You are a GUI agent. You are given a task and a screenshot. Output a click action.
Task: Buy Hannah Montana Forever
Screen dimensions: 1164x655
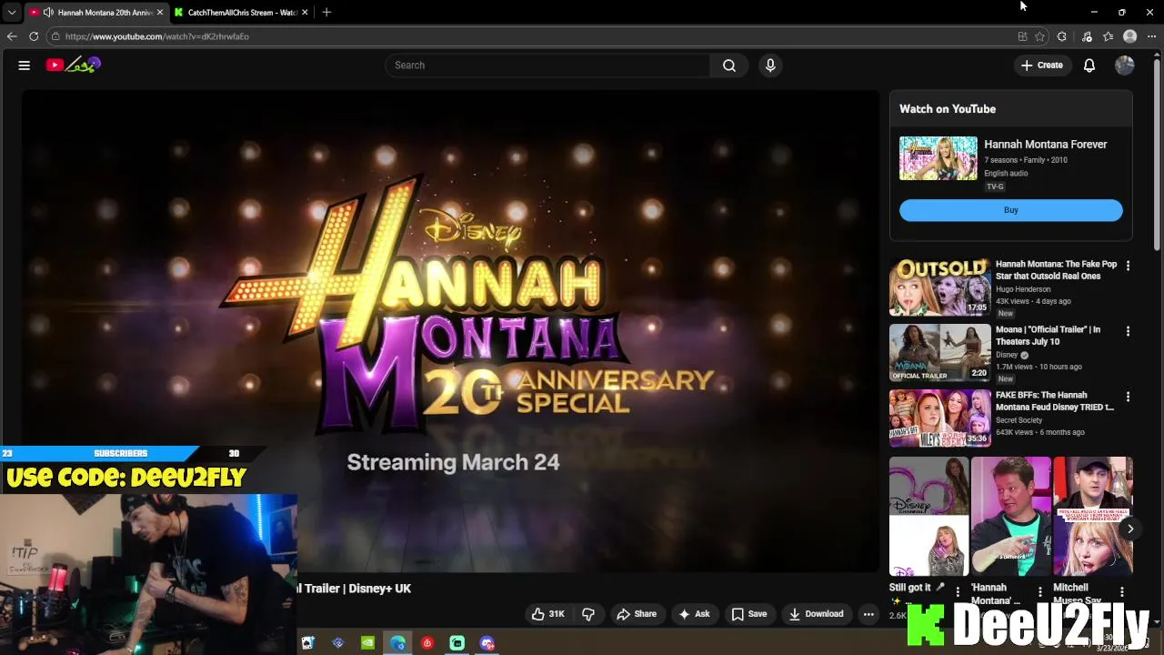pos(1011,210)
